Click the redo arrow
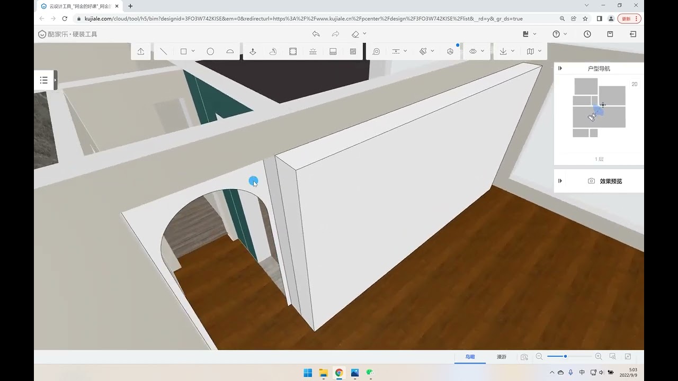This screenshot has height=381, width=678. click(335, 34)
